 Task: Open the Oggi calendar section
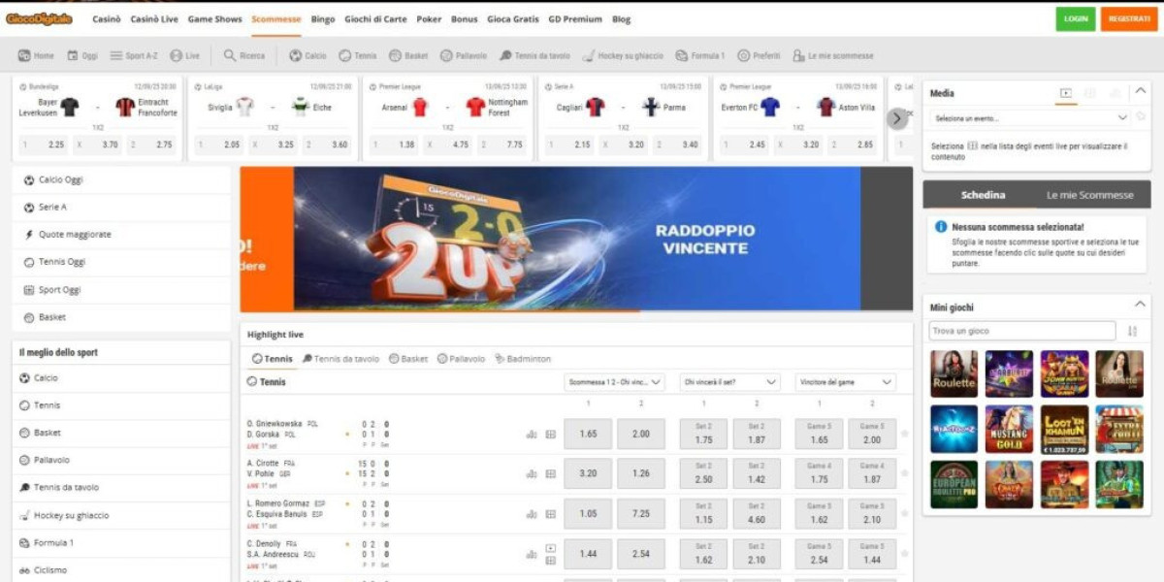(82, 55)
